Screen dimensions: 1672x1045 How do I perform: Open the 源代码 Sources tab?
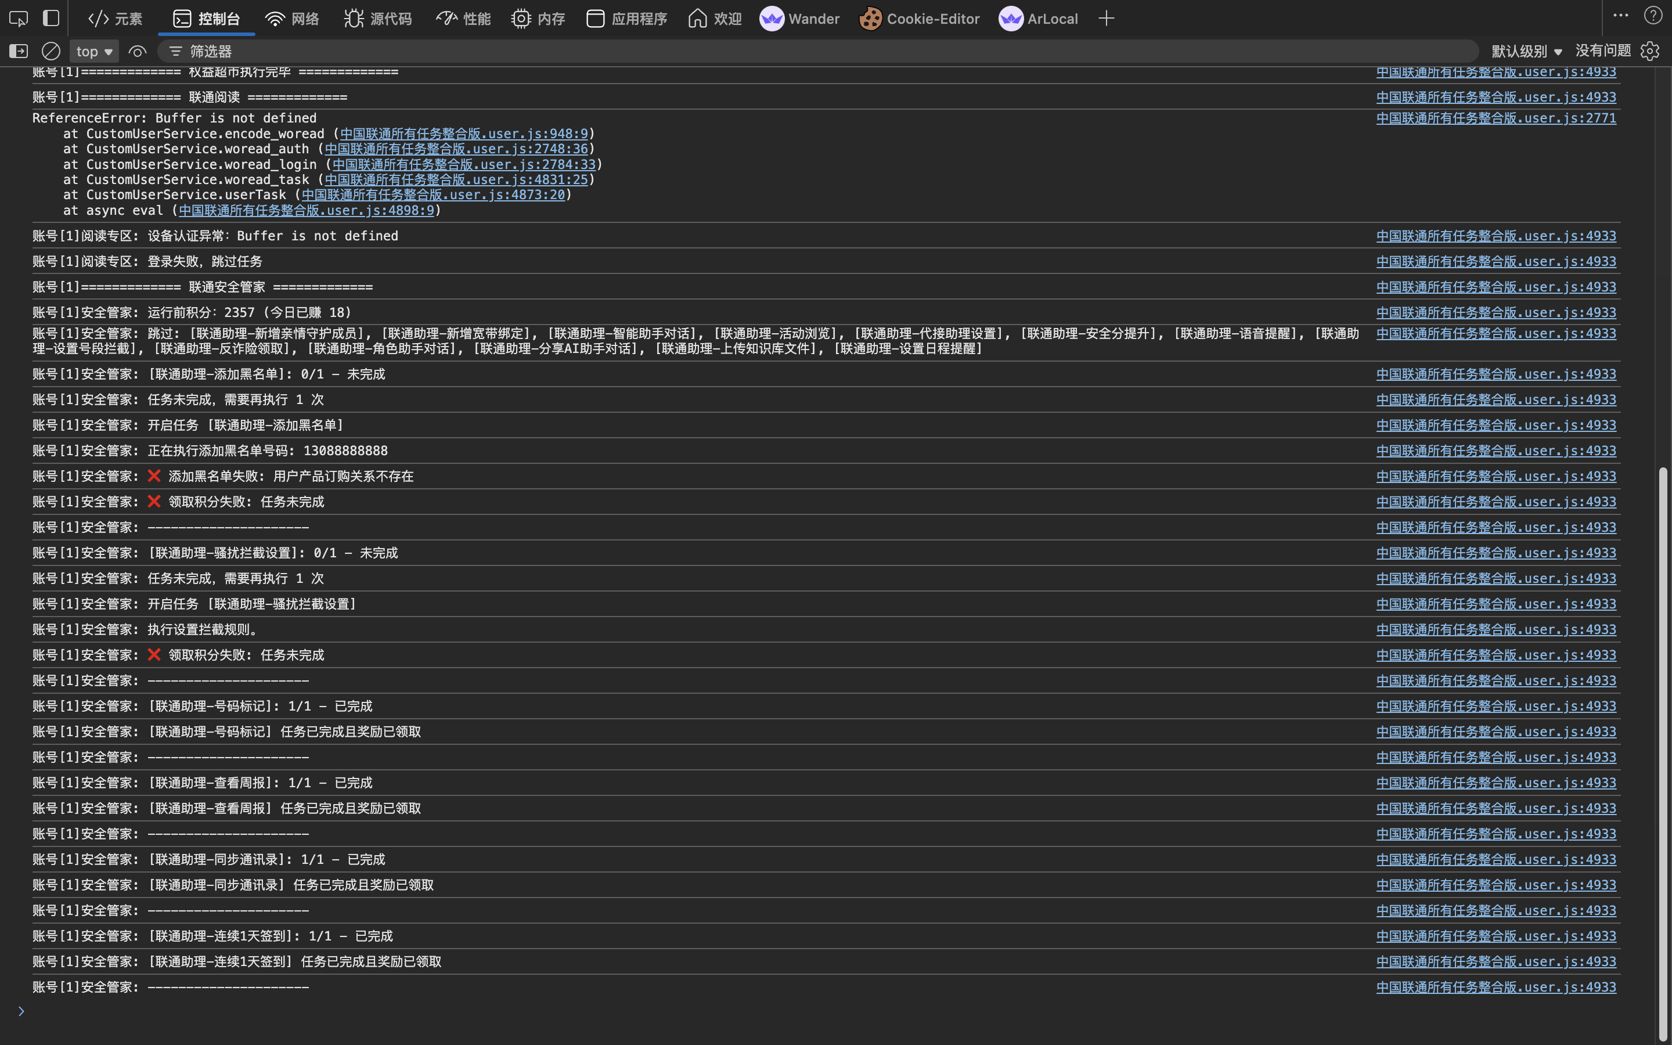pyautogui.click(x=378, y=19)
